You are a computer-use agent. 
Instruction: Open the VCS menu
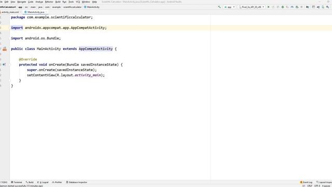pyautogui.click(x=78, y=2)
